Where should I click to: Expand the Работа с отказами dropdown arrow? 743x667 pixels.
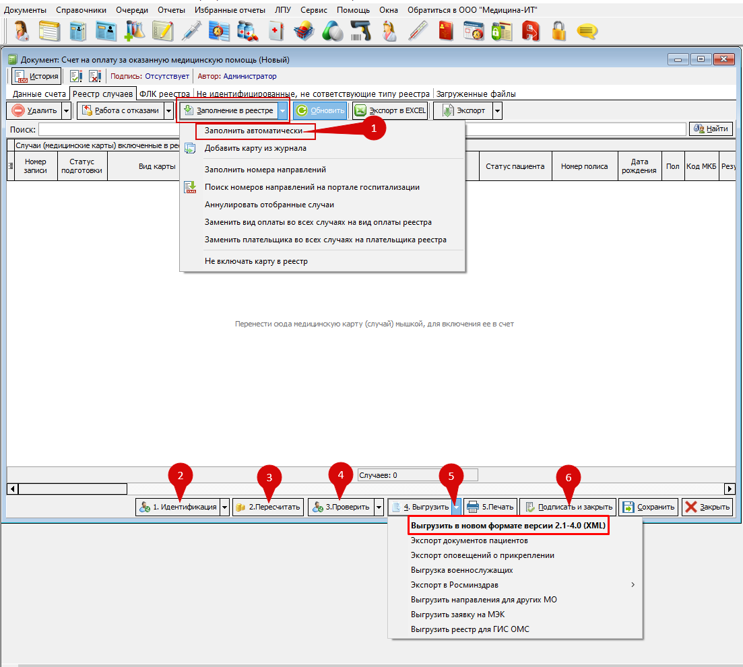pyautogui.click(x=168, y=111)
